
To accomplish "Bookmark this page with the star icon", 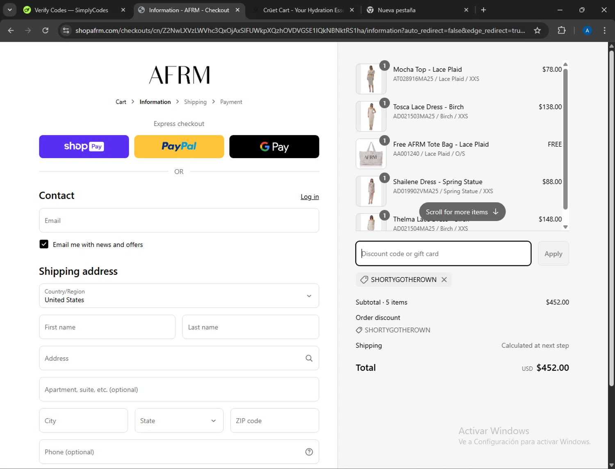I will point(537,30).
